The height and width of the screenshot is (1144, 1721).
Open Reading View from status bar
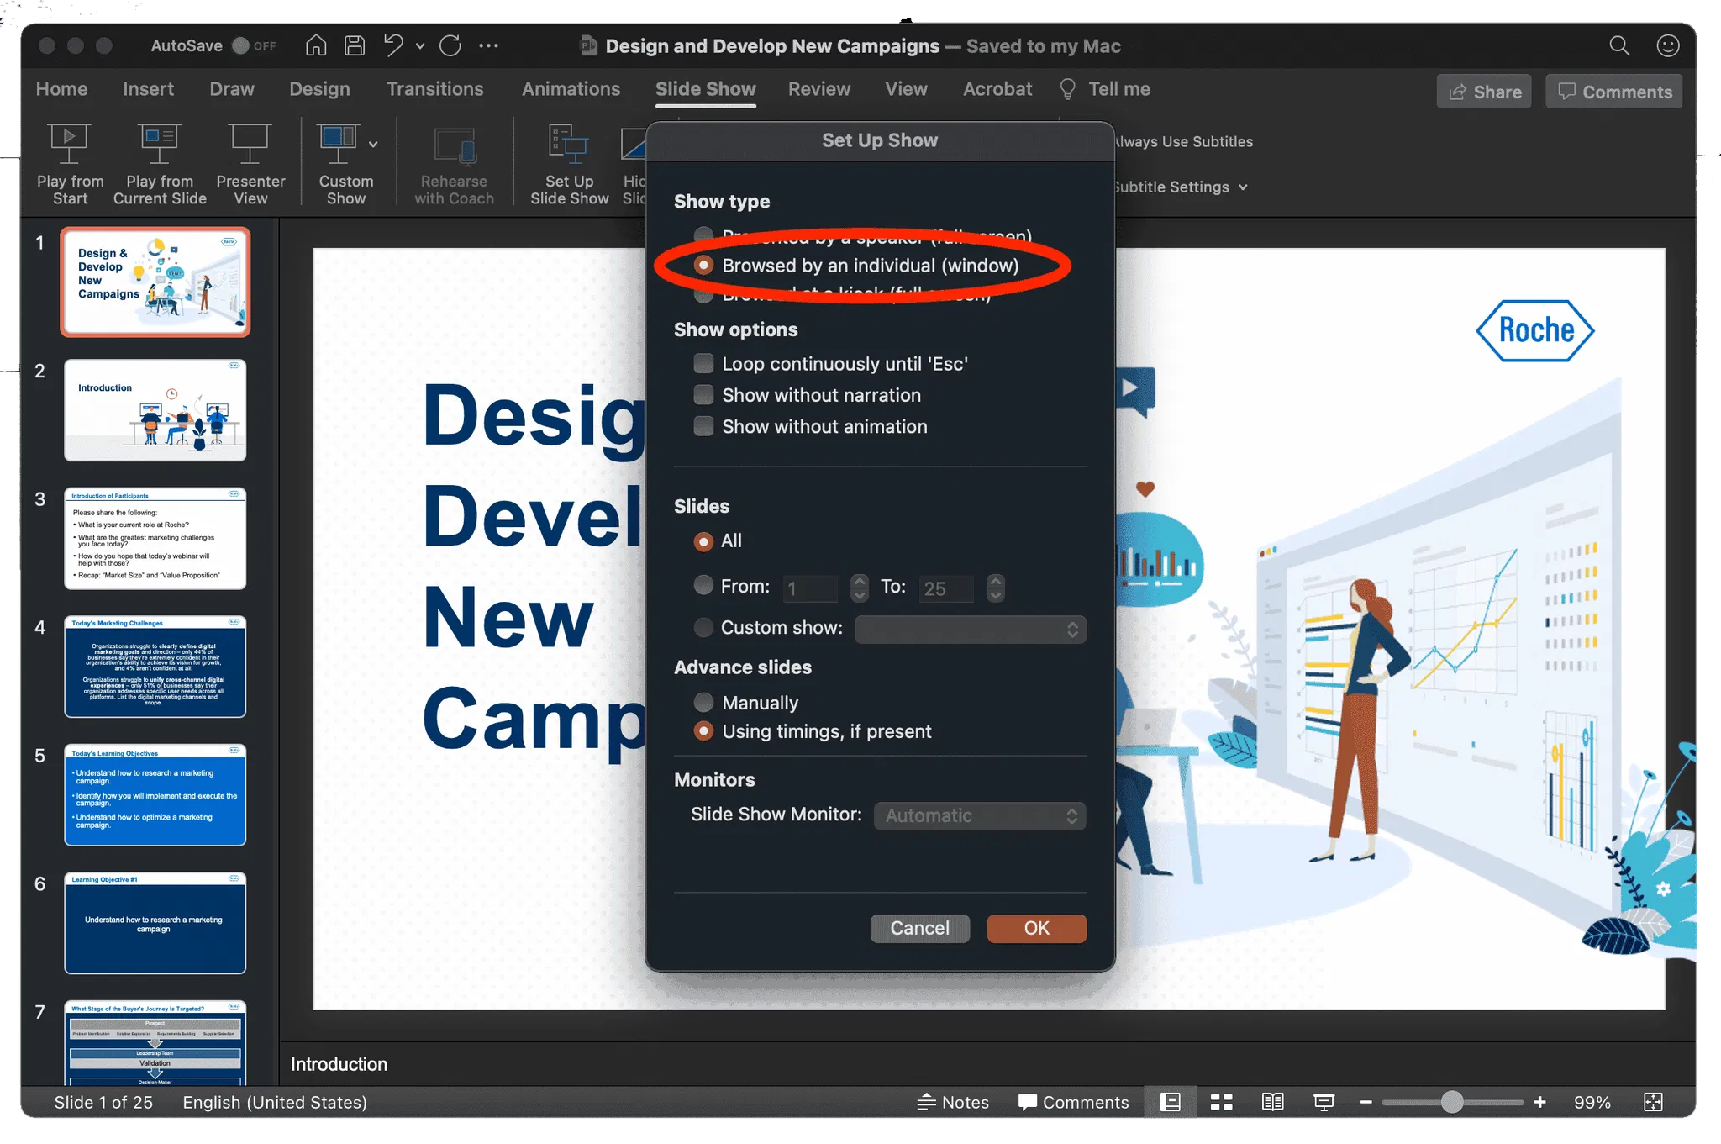[x=1272, y=1102]
